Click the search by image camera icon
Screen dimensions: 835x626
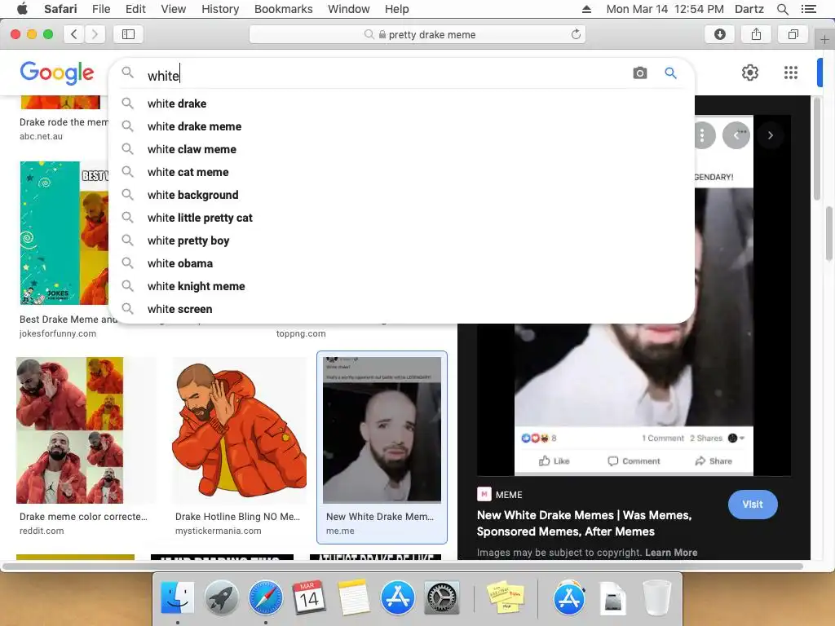pyautogui.click(x=639, y=73)
